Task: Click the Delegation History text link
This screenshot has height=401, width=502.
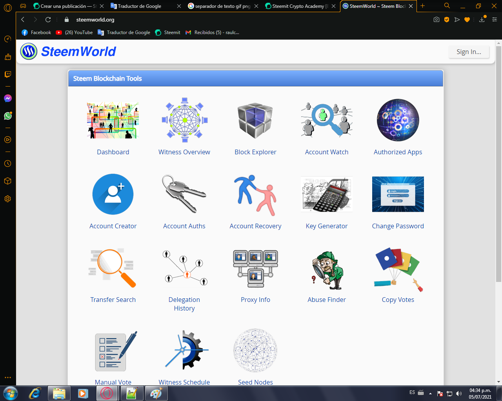Action: click(184, 304)
